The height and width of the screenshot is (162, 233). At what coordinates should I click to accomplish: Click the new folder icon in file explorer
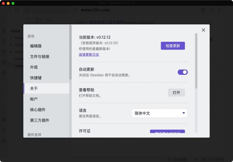[x=39, y=20]
